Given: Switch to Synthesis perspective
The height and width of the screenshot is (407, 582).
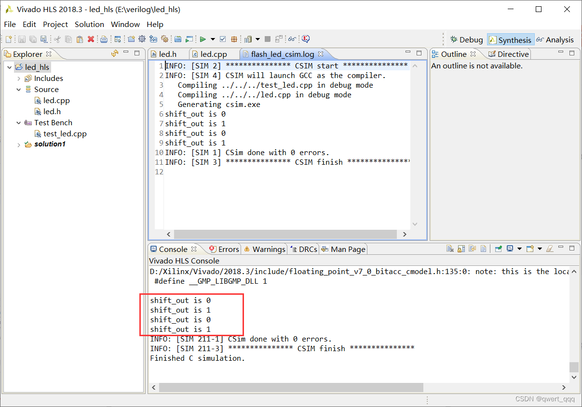Looking at the screenshot, I should 510,40.
